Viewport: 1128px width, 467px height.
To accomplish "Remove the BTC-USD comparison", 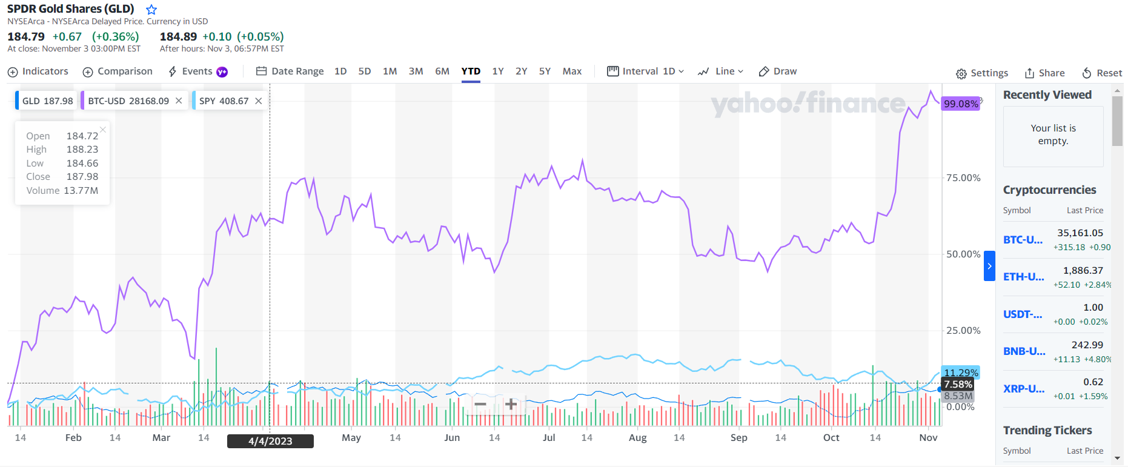I will pyautogui.click(x=179, y=101).
